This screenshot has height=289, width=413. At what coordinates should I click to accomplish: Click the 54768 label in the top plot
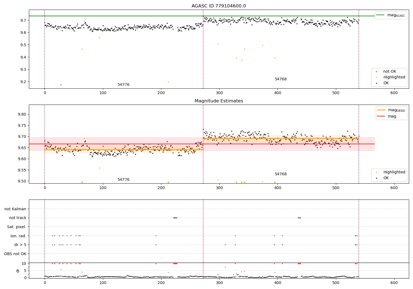pos(281,79)
